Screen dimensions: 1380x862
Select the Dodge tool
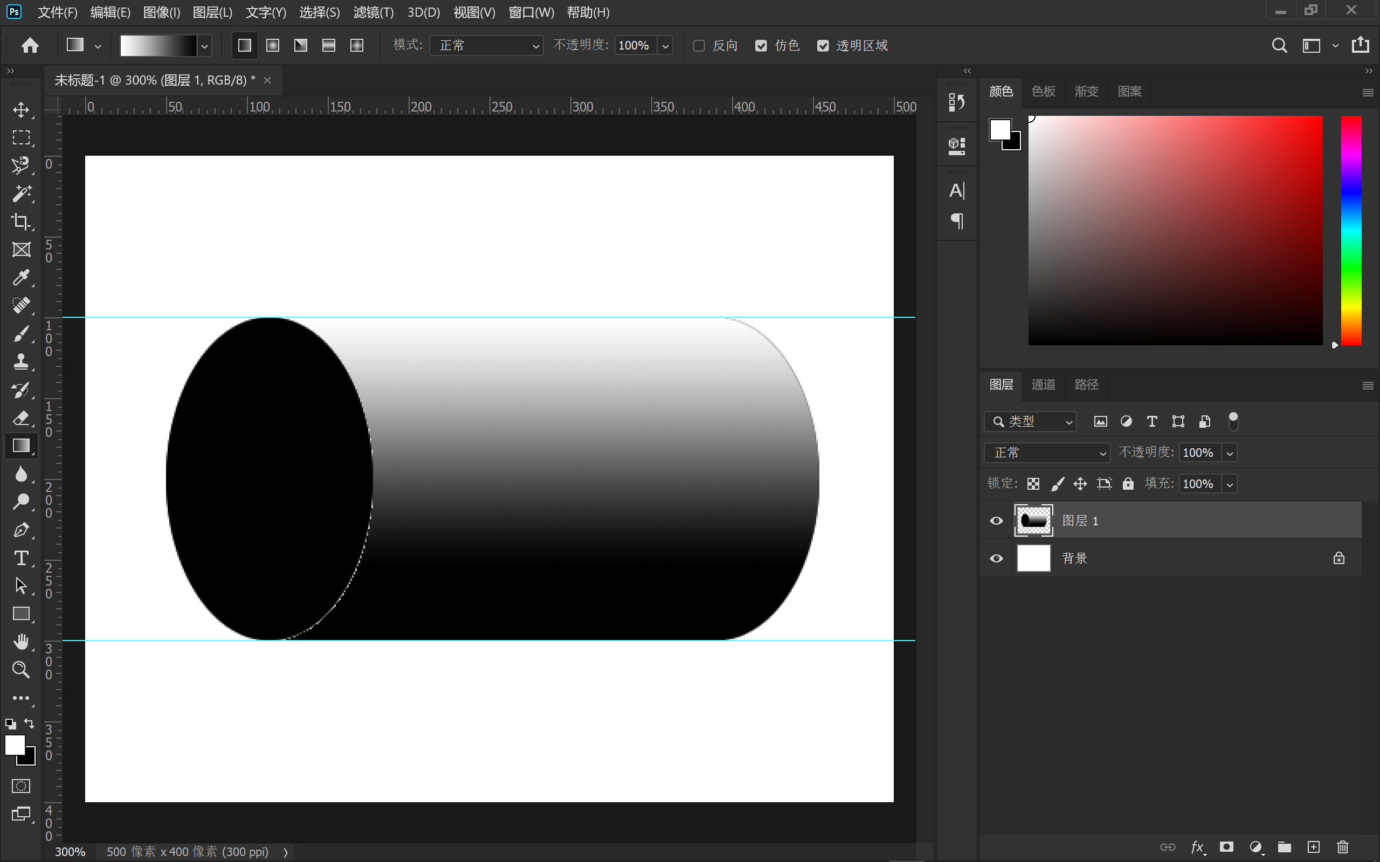click(21, 502)
